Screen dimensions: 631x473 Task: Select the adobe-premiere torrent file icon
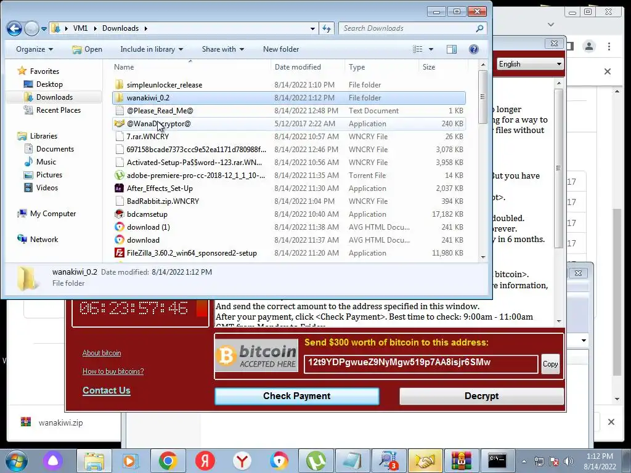click(119, 176)
